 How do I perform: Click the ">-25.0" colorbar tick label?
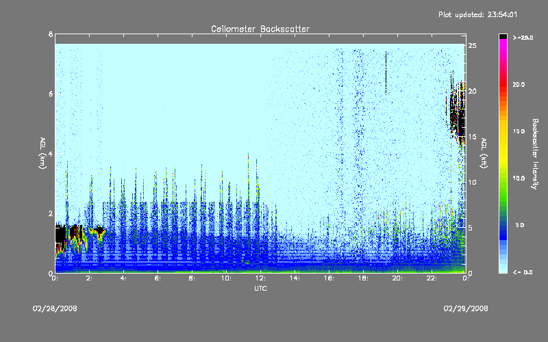coord(523,38)
